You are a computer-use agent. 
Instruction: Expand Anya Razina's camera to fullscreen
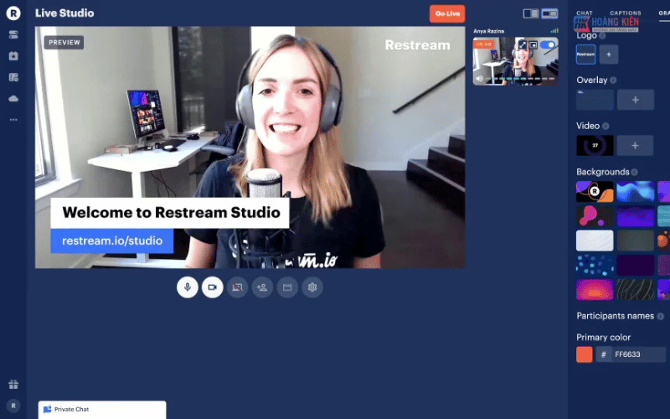[x=522, y=44]
